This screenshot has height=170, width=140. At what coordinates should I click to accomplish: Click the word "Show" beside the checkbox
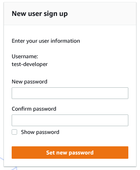coord(28,132)
